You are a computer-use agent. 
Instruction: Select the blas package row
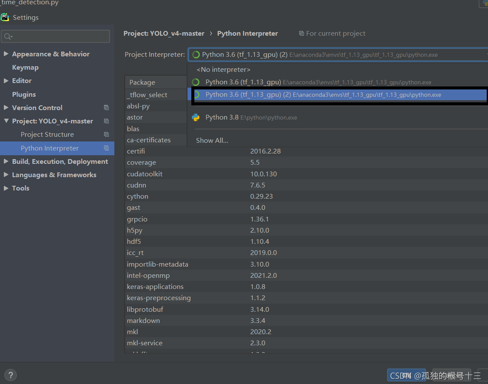pos(156,129)
